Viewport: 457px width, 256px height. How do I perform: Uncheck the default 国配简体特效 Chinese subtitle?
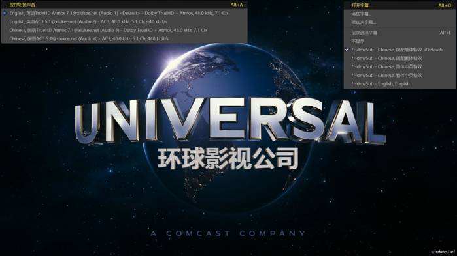(399, 50)
